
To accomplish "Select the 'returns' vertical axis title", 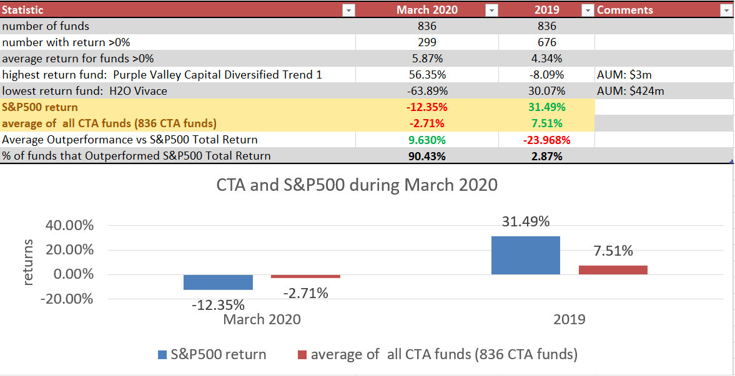I will coord(29,262).
